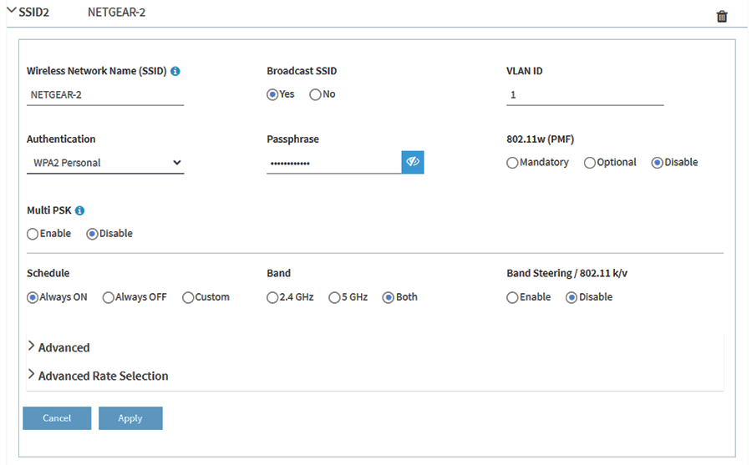The height and width of the screenshot is (465, 752).
Task: Enable Band Steering / 802.11 k/v
Action: point(512,297)
